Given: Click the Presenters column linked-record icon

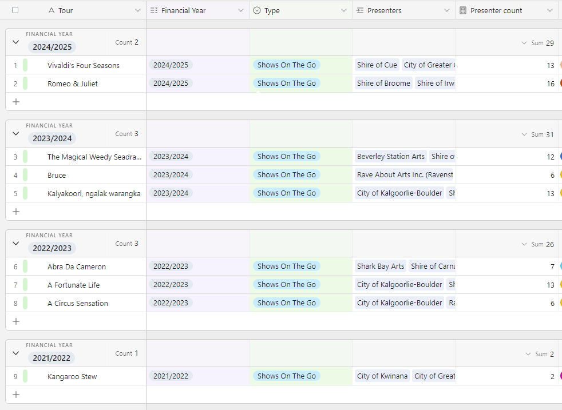Looking at the screenshot, I should point(360,10).
